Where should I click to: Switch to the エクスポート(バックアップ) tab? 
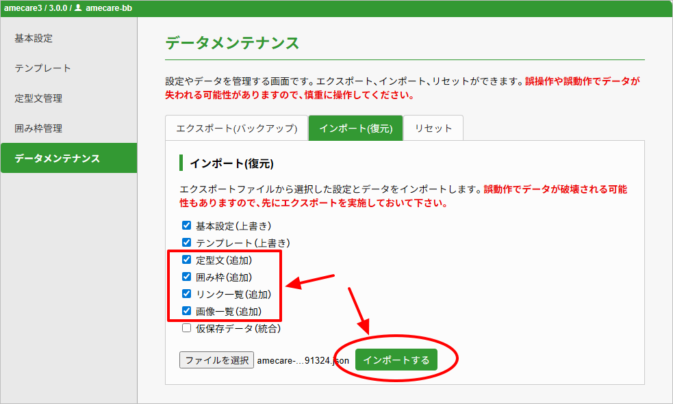[x=236, y=129]
